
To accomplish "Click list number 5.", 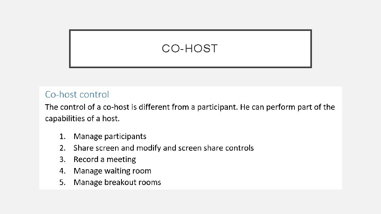I will coord(62,182).
